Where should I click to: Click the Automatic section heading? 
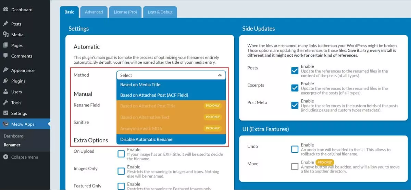click(87, 47)
